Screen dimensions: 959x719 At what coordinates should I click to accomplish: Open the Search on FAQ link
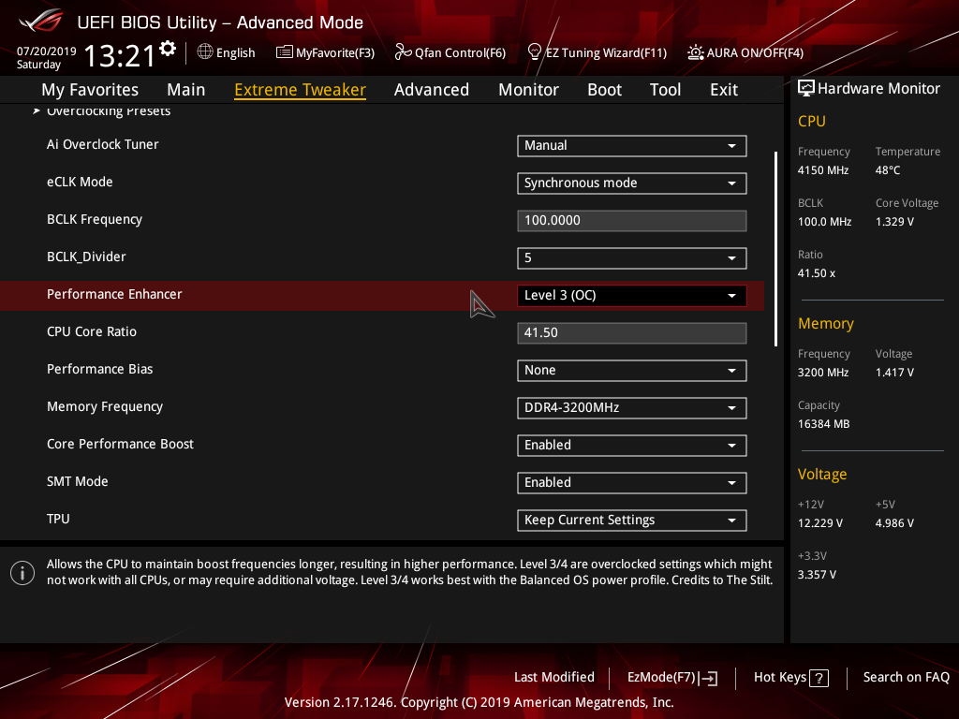point(906,677)
